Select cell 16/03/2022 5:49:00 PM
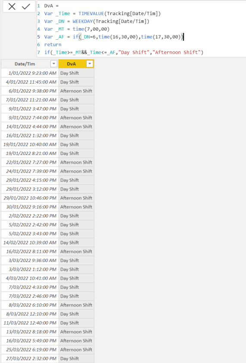The height and width of the screenshot is (363, 246). pos(30,341)
